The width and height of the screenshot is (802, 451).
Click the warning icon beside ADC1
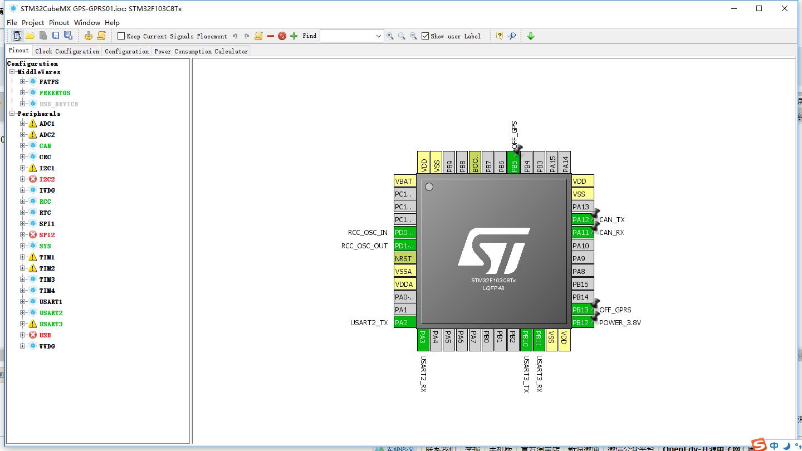coord(33,124)
